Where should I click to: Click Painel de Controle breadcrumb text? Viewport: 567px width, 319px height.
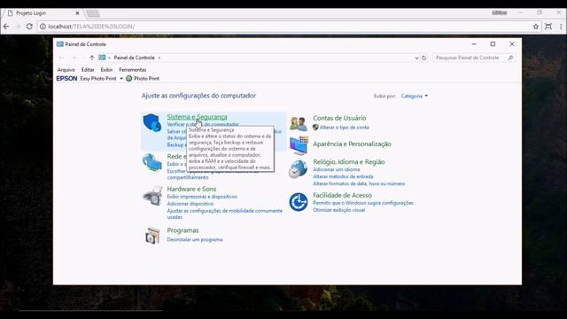pyautogui.click(x=134, y=58)
